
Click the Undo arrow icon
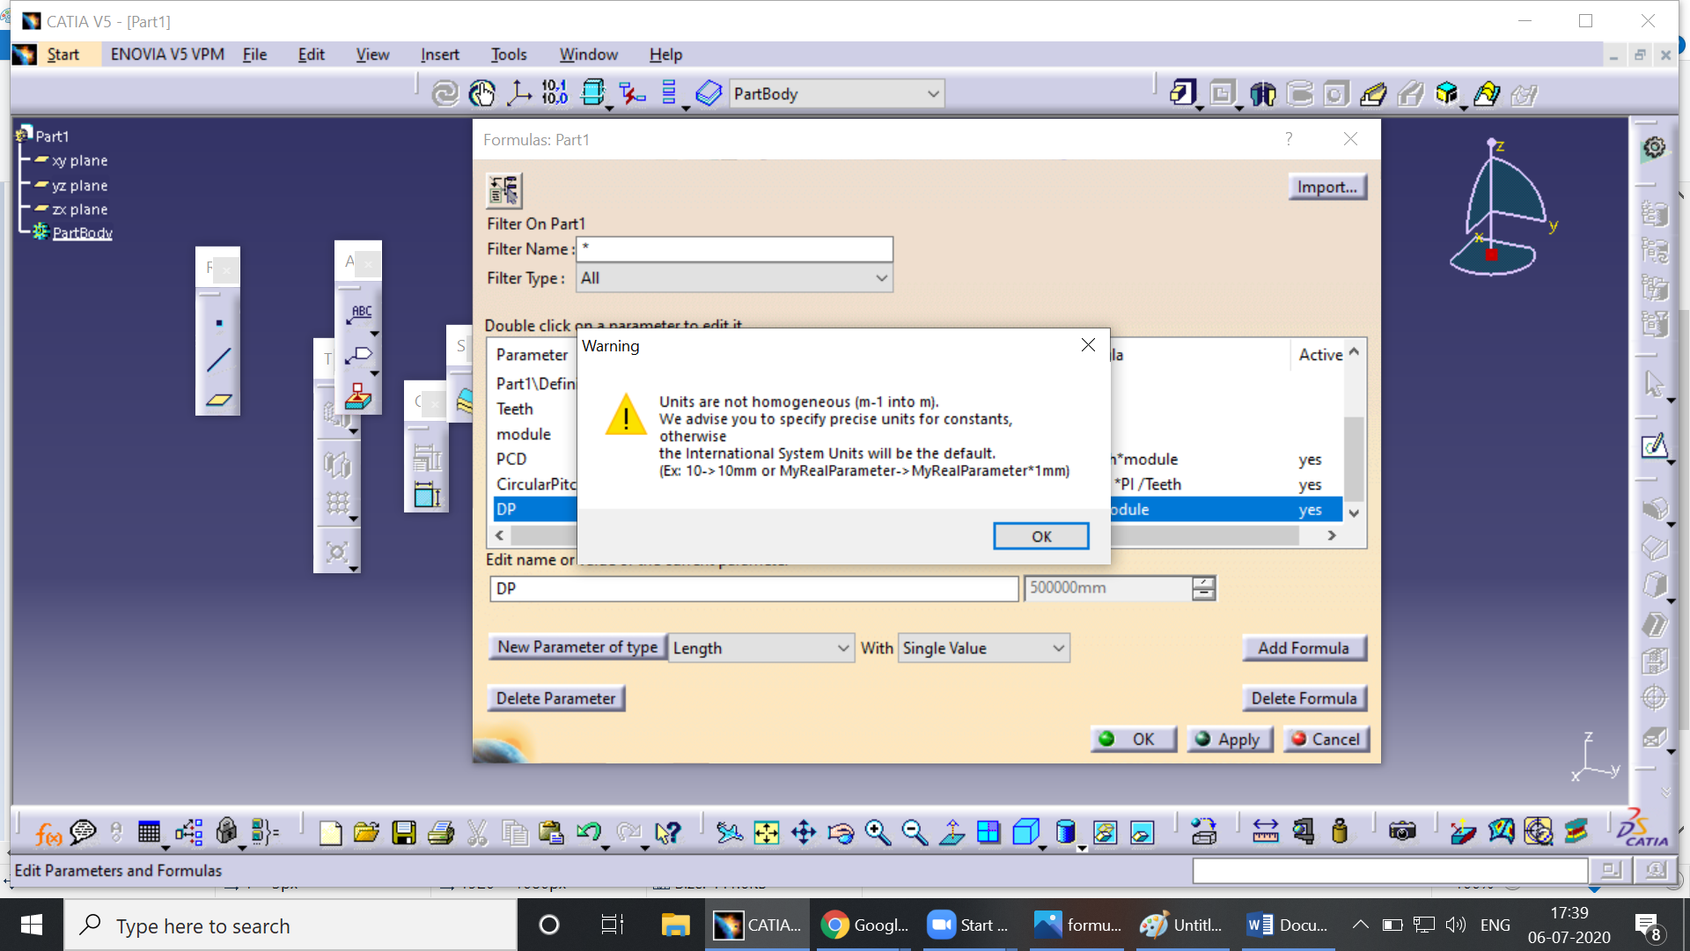588,832
